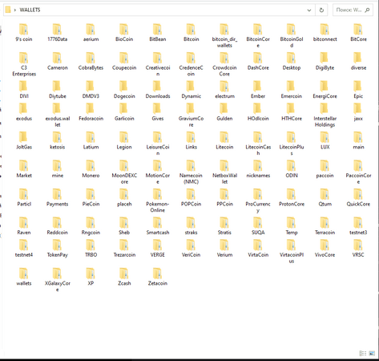Open the XP folder
This screenshot has height=361, width=379.
[91, 277]
